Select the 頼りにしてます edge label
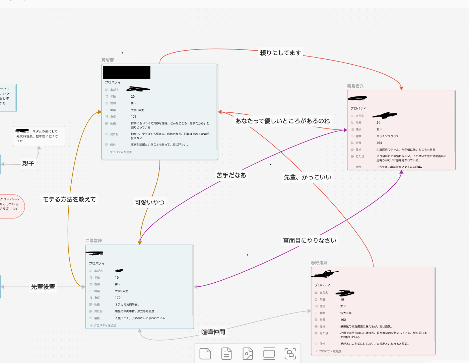 (x=280, y=53)
